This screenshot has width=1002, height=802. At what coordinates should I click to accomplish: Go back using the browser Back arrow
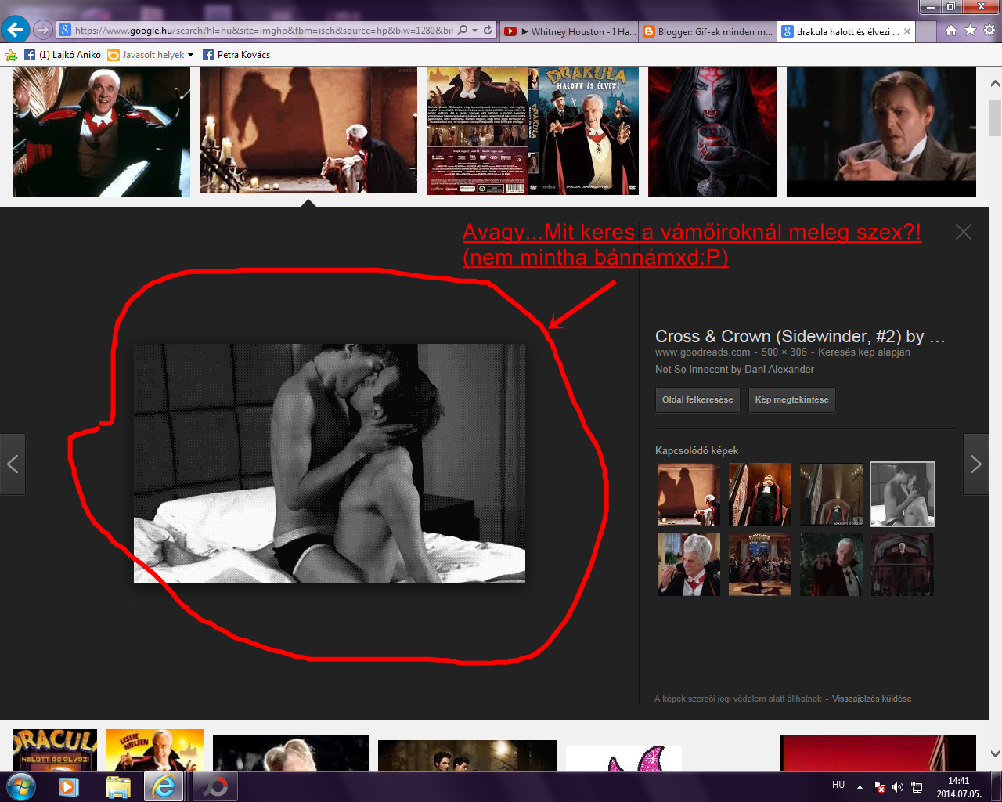[16, 31]
